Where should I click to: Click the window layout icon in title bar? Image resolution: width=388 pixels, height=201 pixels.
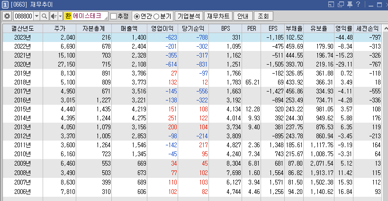331,4
